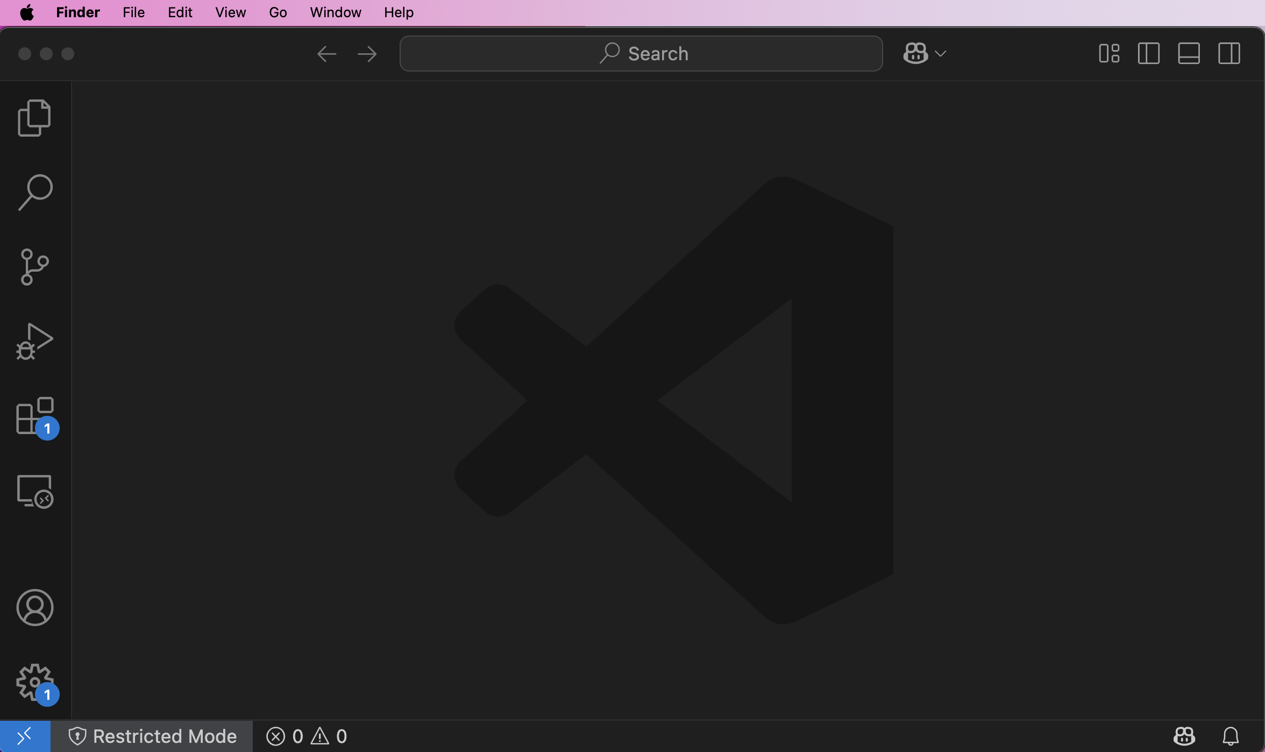
Task: Open the Run and Debug view
Action: [35, 341]
